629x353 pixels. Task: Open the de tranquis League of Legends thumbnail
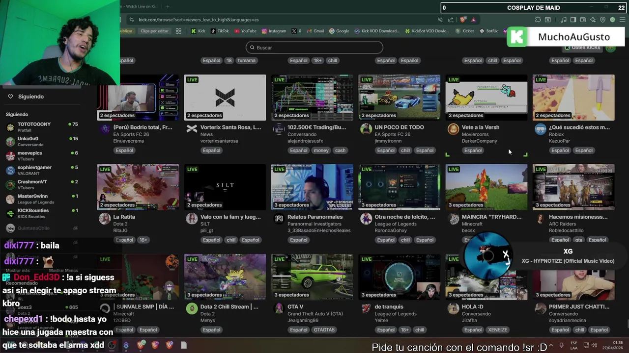click(x=399, y=277)
